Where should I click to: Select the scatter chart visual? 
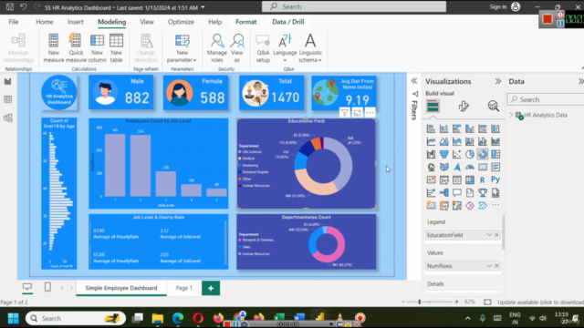[456, 154]
